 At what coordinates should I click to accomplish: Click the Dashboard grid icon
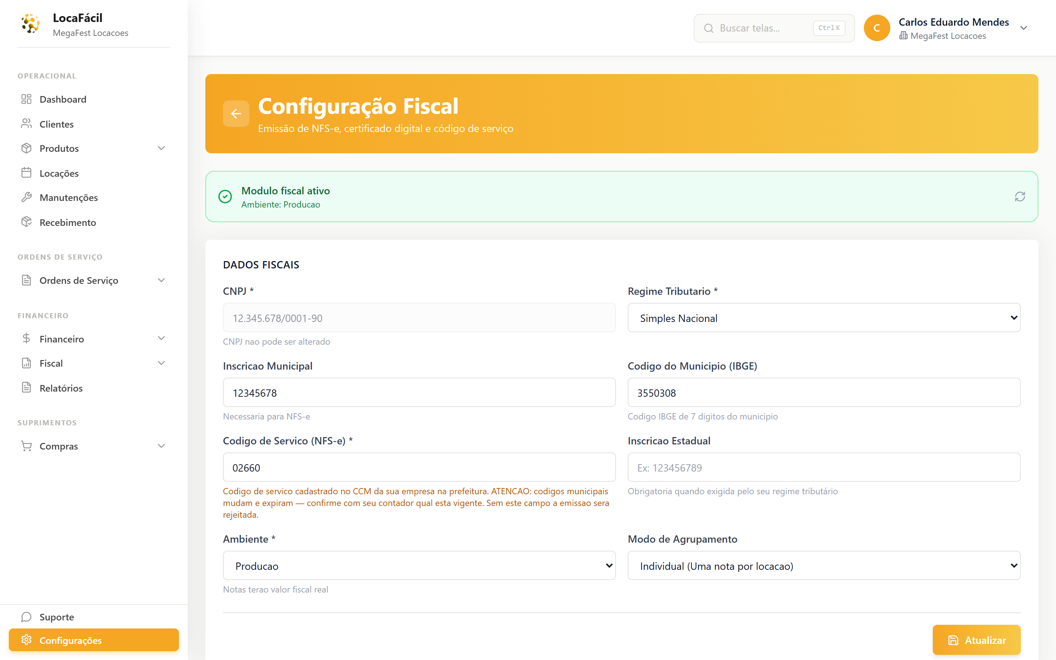26,99
